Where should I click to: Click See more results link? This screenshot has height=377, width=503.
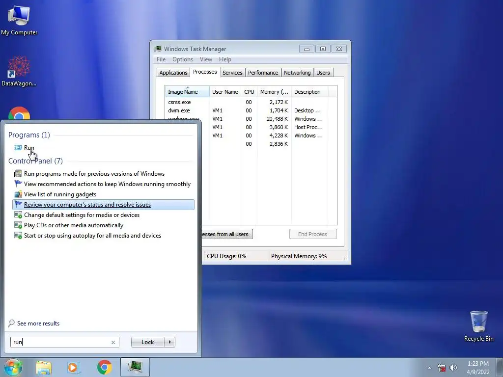[38, 323]
